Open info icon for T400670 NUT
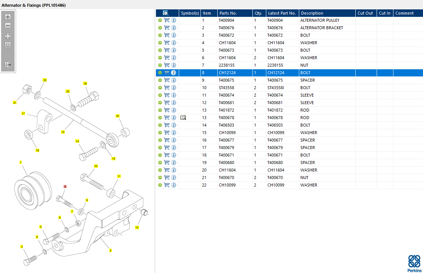Viewport: 423px width, 273px height. click(x=174, y=178)
